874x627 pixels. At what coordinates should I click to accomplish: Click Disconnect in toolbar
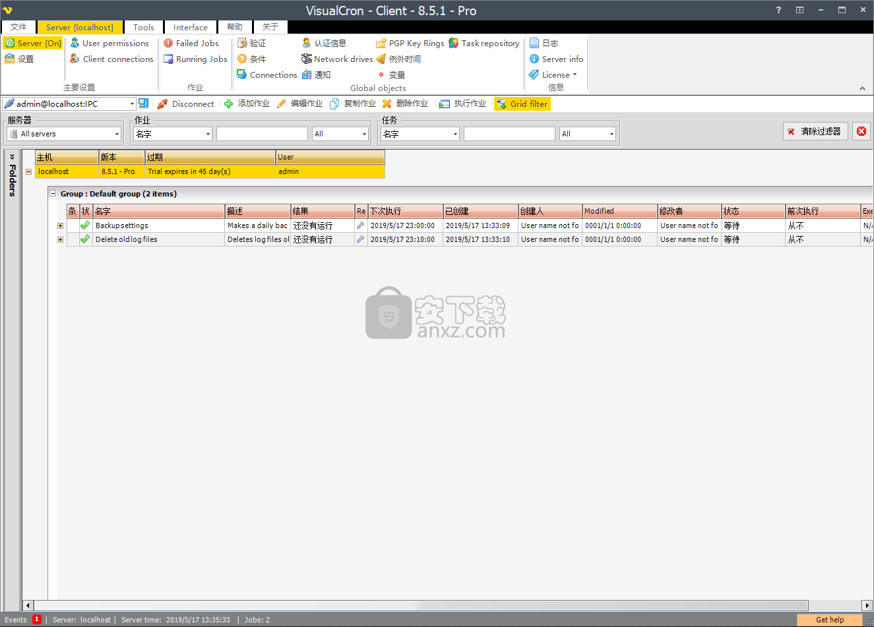point(185,104)
